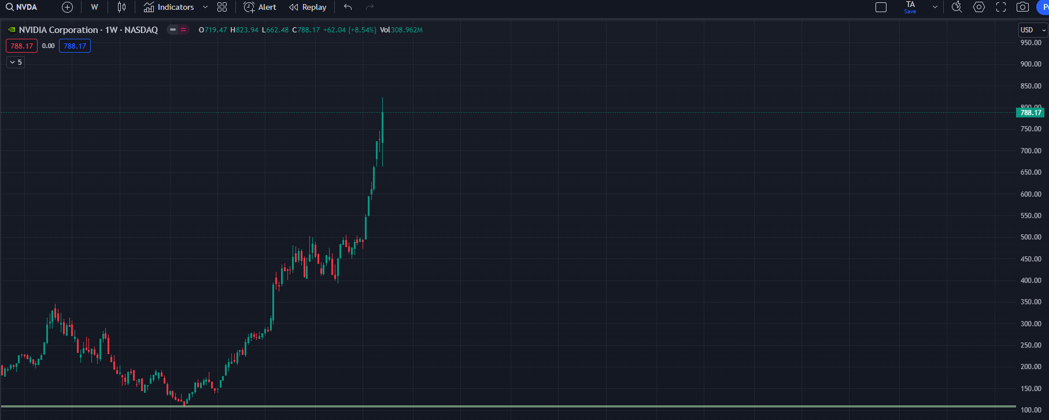Take a chart snapshot with camera icon

pos(1023,7)
